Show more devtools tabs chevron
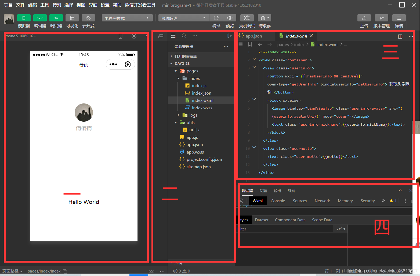This screenshot has height=276, width=420. pos(383,201)
